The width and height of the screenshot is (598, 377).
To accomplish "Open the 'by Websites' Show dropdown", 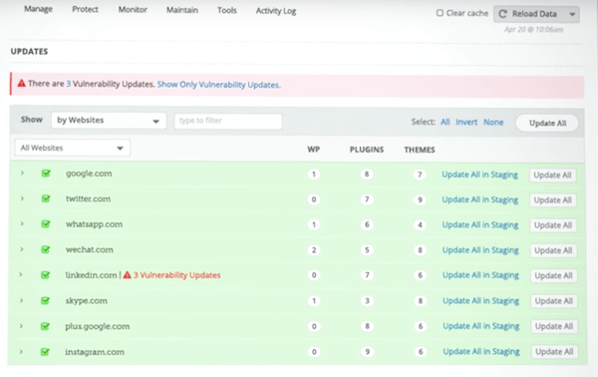I will (109, 121).
